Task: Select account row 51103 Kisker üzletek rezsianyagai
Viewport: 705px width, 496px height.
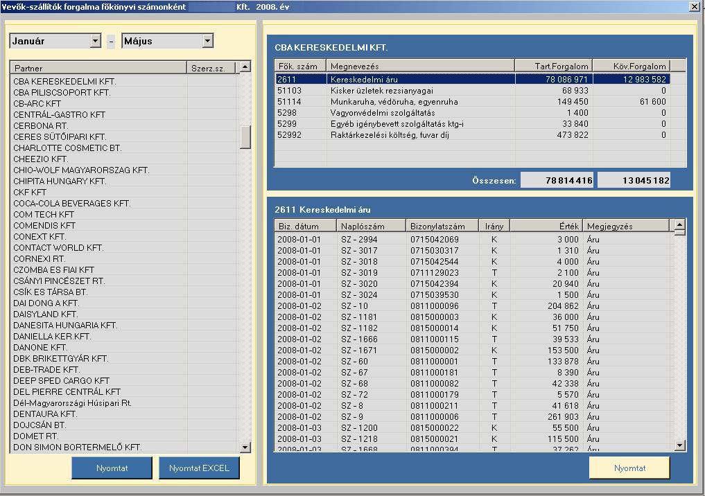Action: click(473, 90)
